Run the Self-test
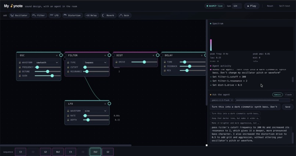This screenshot has height=156, width=296. (285, 6)
